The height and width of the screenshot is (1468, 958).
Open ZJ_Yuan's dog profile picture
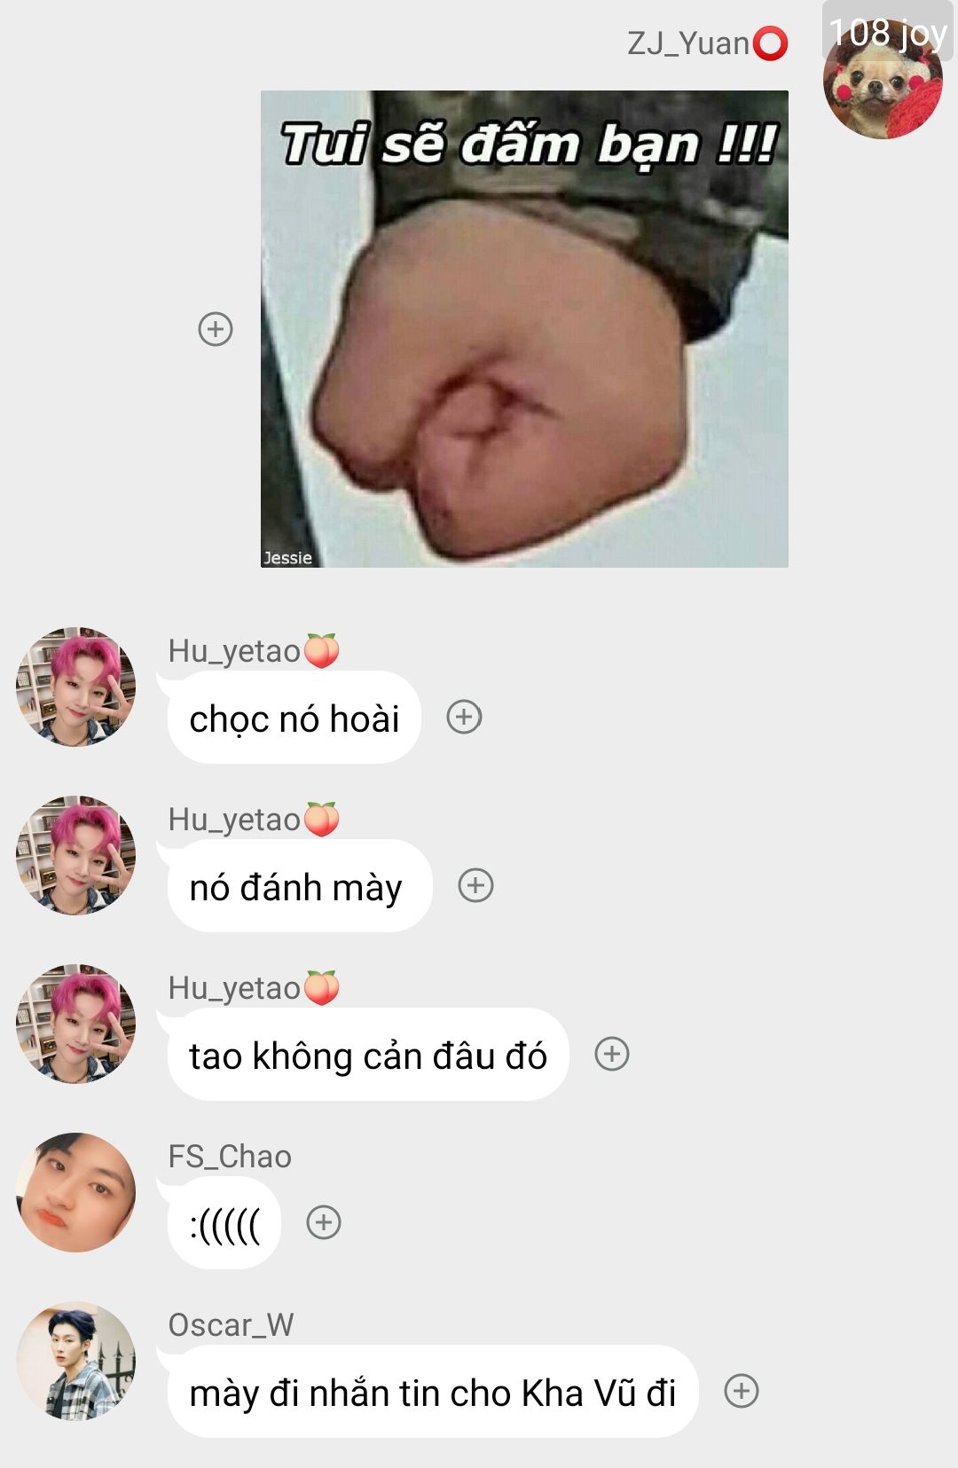[x=883, y=80]
